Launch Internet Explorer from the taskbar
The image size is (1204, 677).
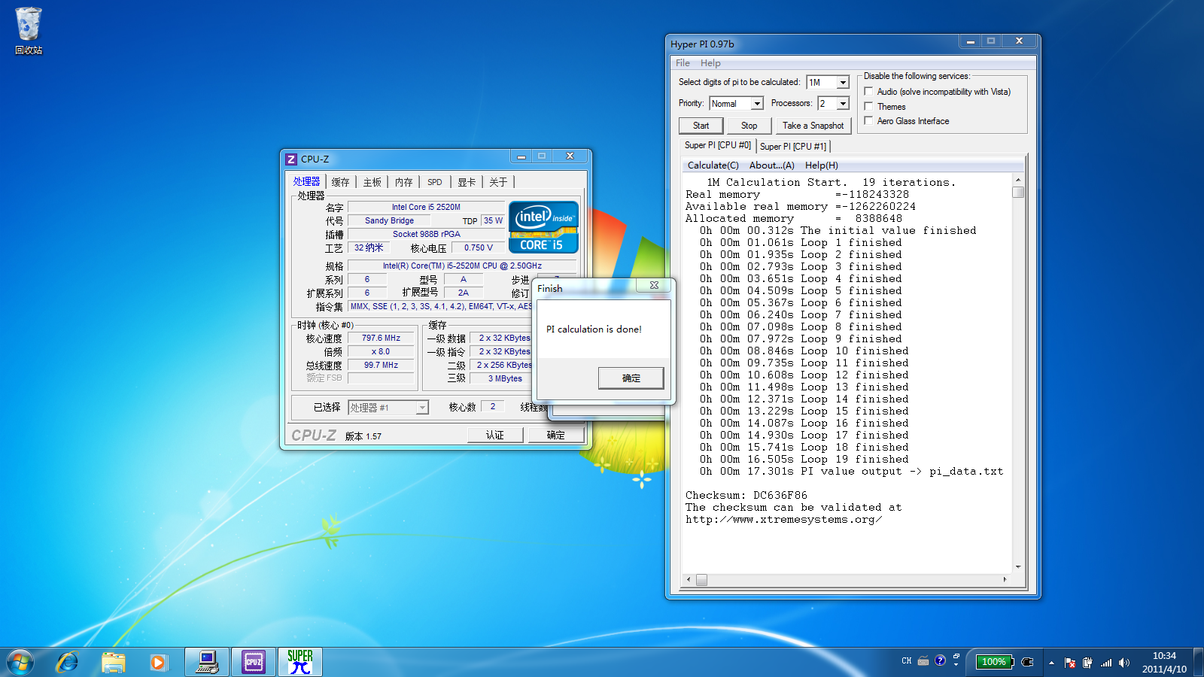(68, 663)
